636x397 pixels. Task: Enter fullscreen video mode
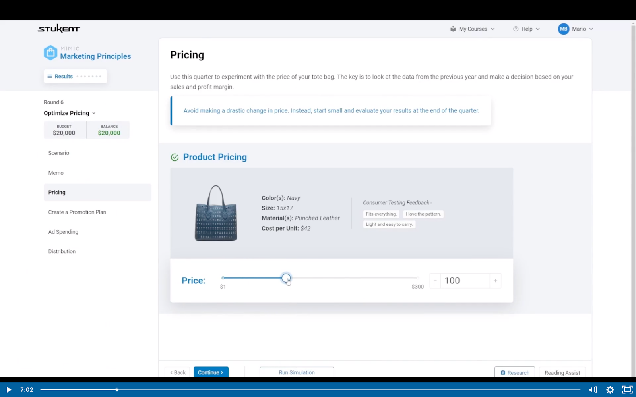[627, 390]
